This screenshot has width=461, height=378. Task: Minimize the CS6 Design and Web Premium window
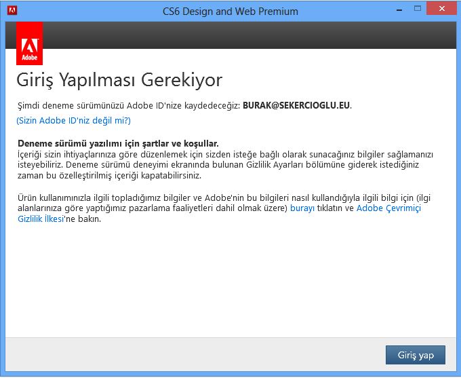(x=399, y=10)
